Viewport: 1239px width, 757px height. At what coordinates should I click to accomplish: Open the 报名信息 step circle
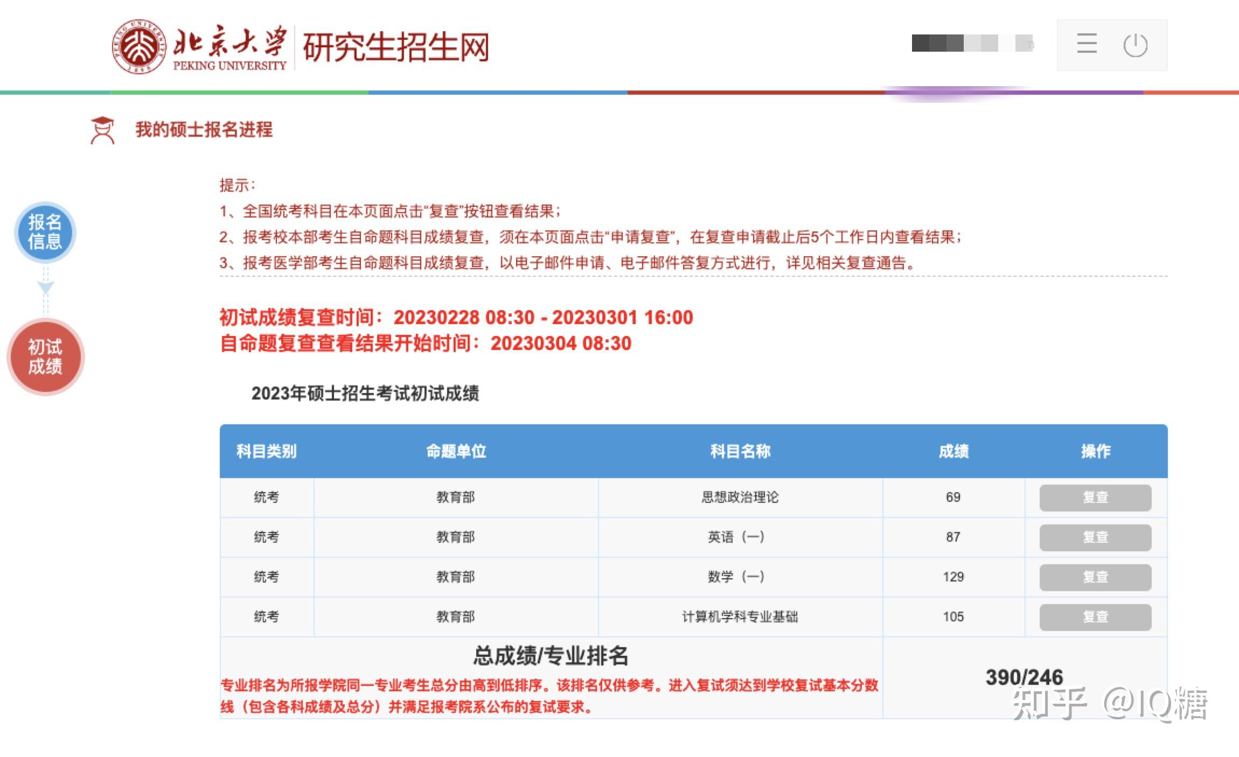pos(45,232)
